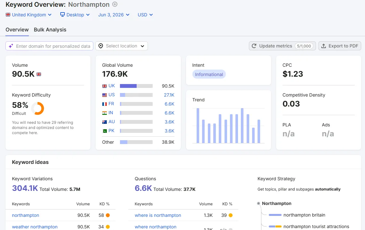Open the where is northampton question link

pyautogui.click(x=158, y=215)
